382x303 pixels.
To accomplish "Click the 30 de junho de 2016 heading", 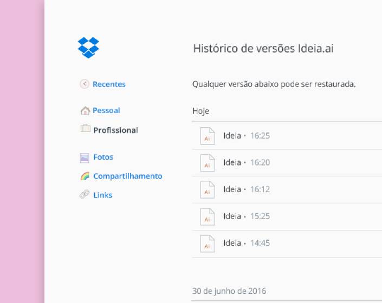I will click(x=229, y=291).
